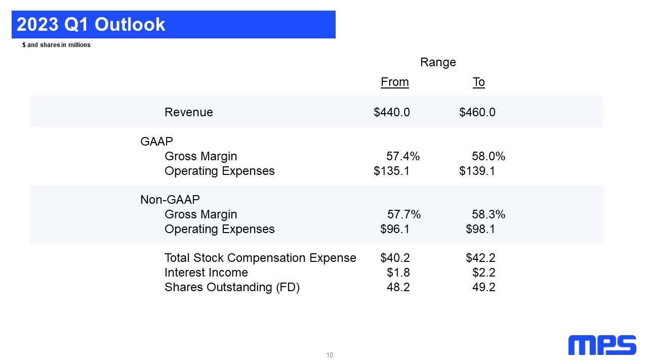Click the $139.1 GAAP operating expenses value

click(477, 171)
